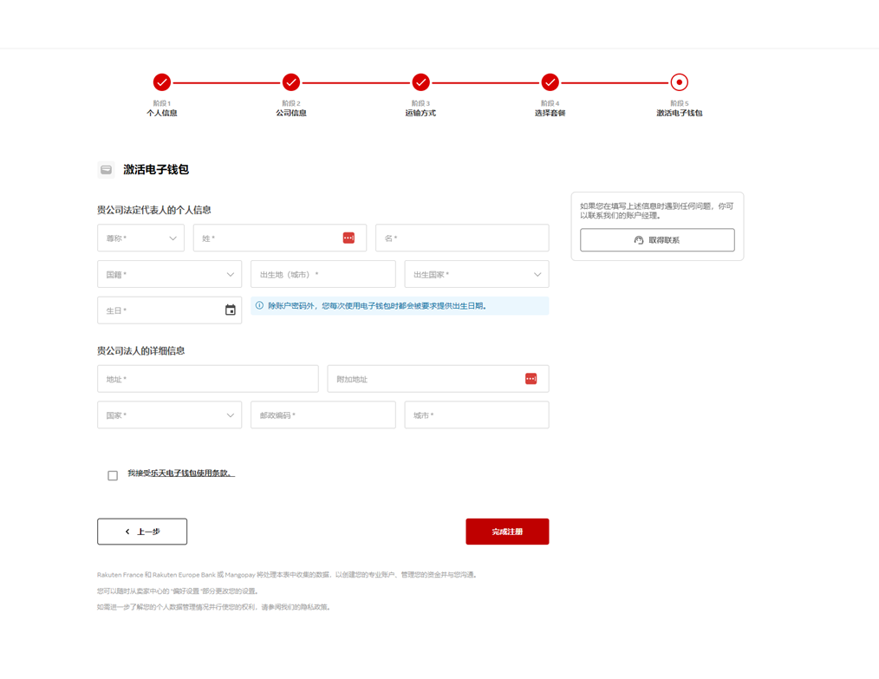Click the red ellipsis icon in the 姓 field
879x679 pixels.
(x=348, y=238)
